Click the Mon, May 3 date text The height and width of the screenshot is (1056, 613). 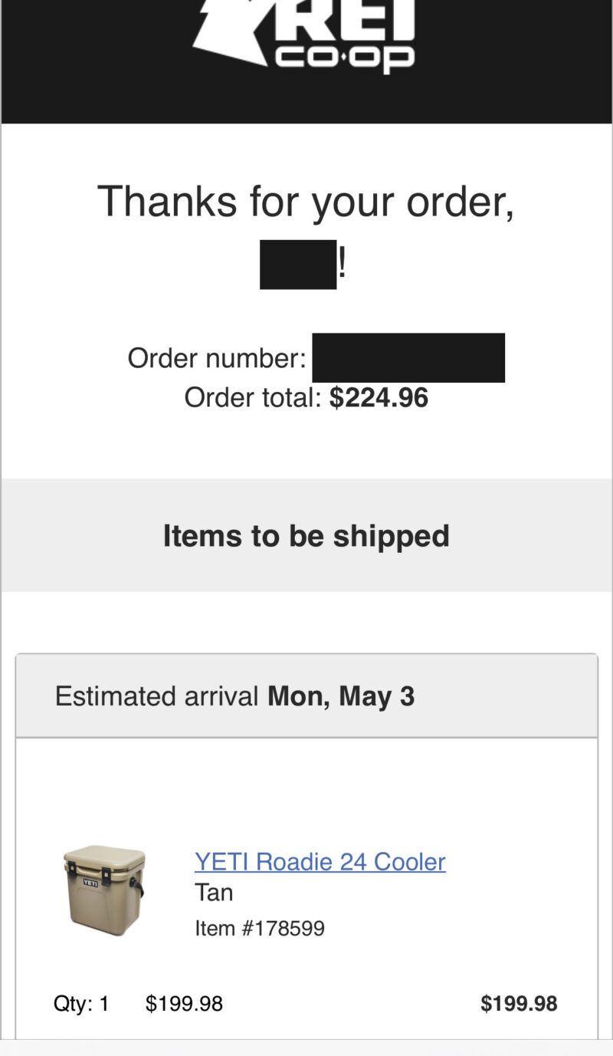(341, 696)
